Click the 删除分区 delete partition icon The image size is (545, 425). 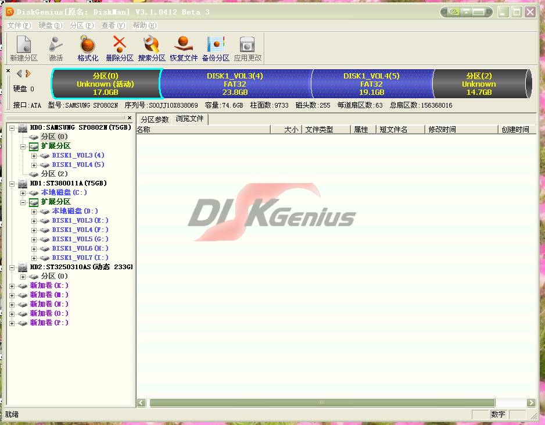tap(120, 45)
